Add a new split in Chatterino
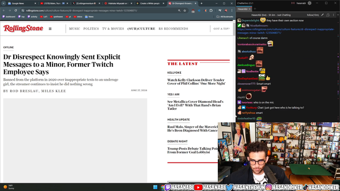This screenshot has width=340, height=191. tap(338, 15)
